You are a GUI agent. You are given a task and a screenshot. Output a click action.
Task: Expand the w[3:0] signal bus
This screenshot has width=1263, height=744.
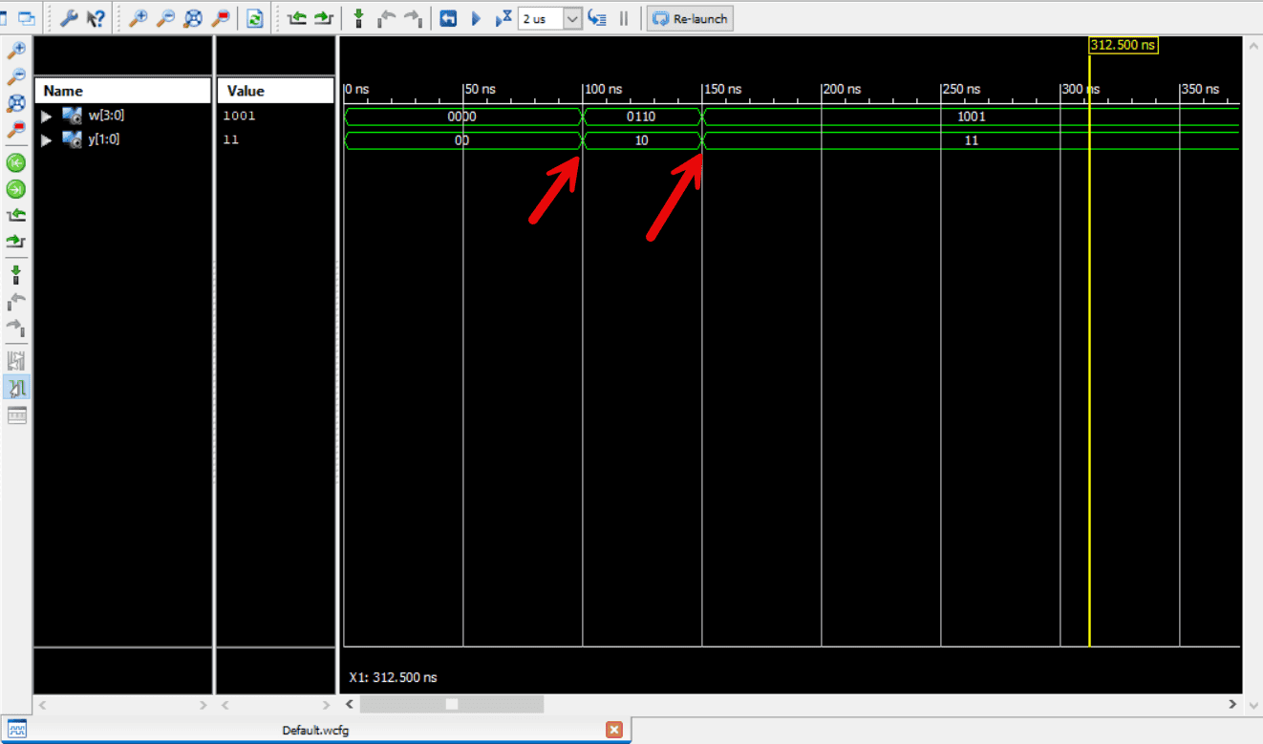[46, 116]
